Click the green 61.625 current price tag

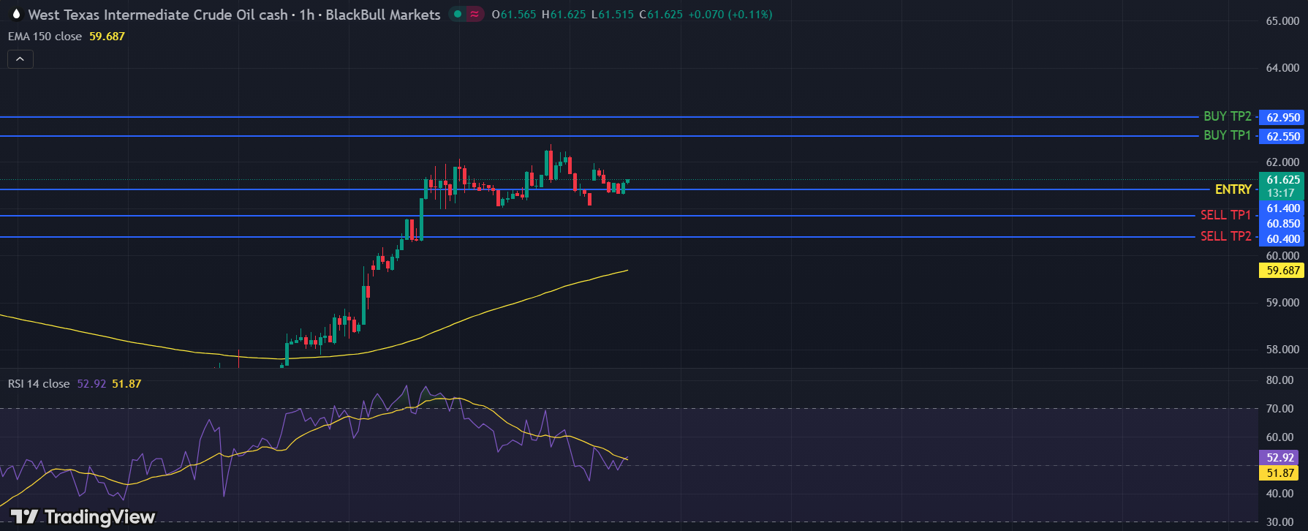1282,180
